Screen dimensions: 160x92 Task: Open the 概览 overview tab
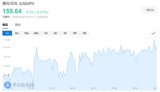[5, 25]
